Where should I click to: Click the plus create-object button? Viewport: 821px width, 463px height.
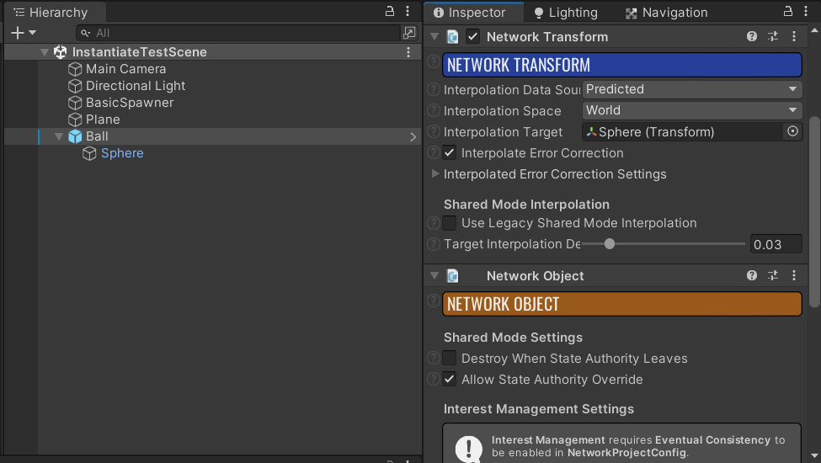pyautogui.click(x=18, y=33)
